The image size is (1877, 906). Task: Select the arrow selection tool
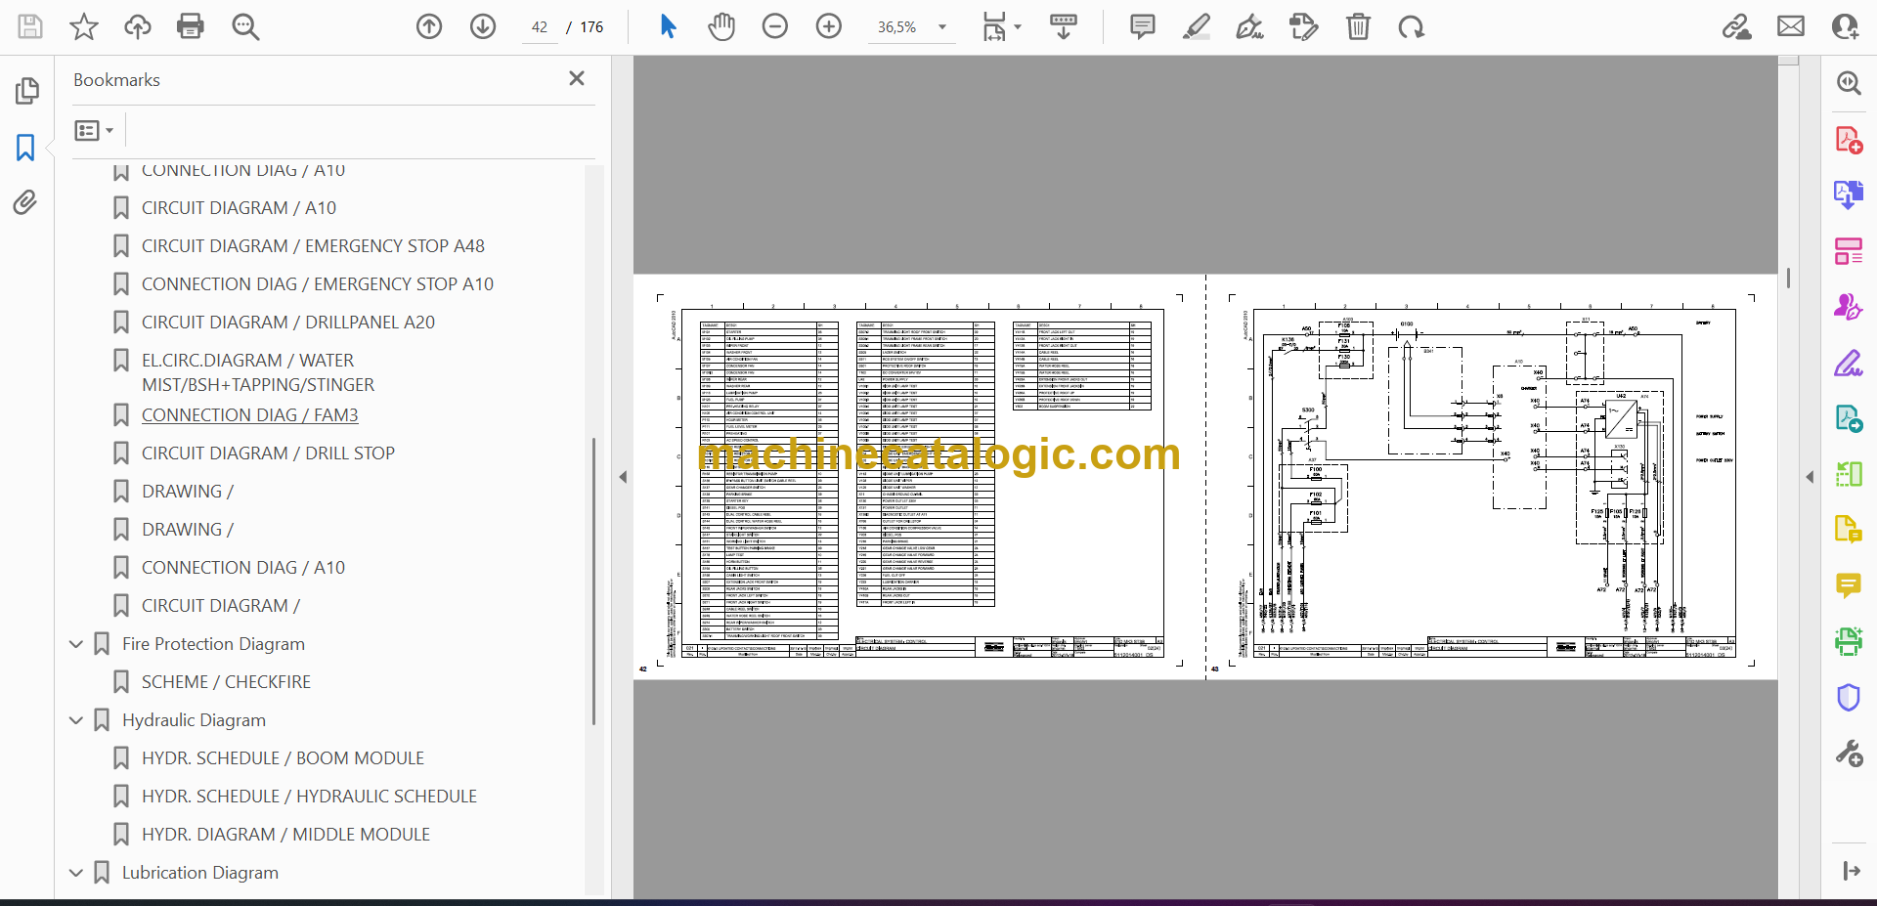(x=668, y=26)
